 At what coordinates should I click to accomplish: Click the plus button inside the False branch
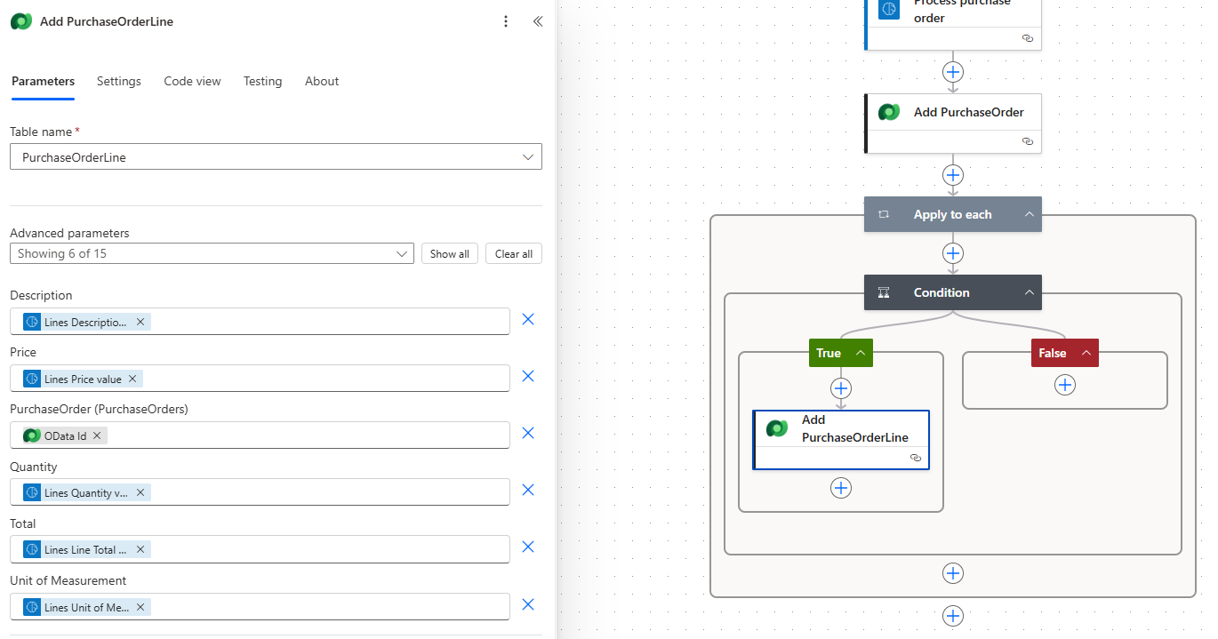[1064, 385]
